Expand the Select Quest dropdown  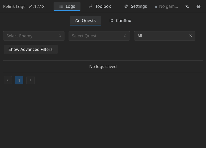[99, 36]
